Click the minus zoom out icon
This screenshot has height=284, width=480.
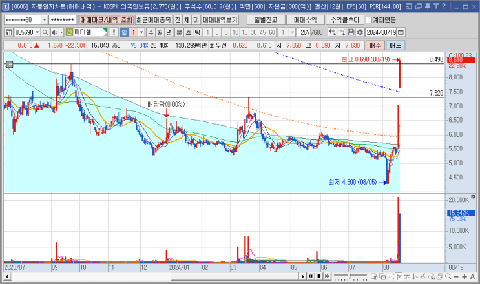(456, 276)
